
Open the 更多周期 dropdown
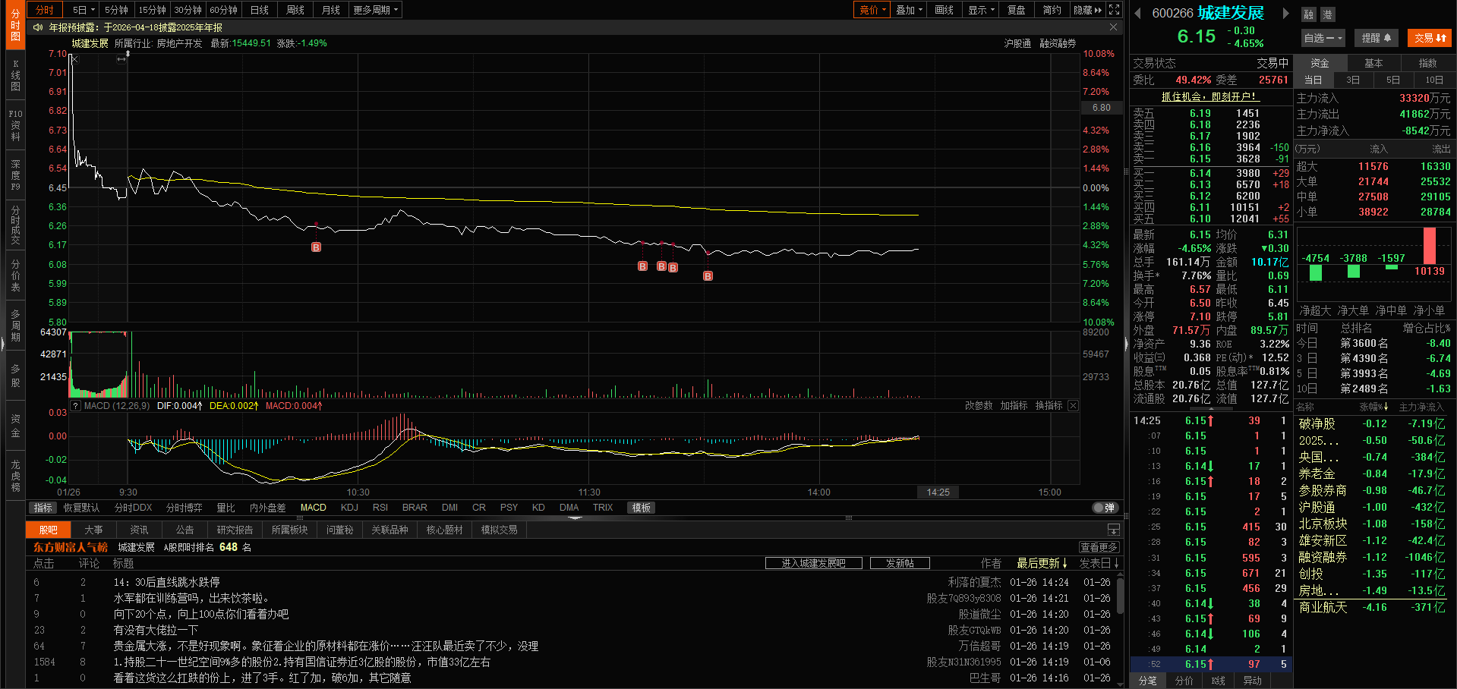point(375,10)
